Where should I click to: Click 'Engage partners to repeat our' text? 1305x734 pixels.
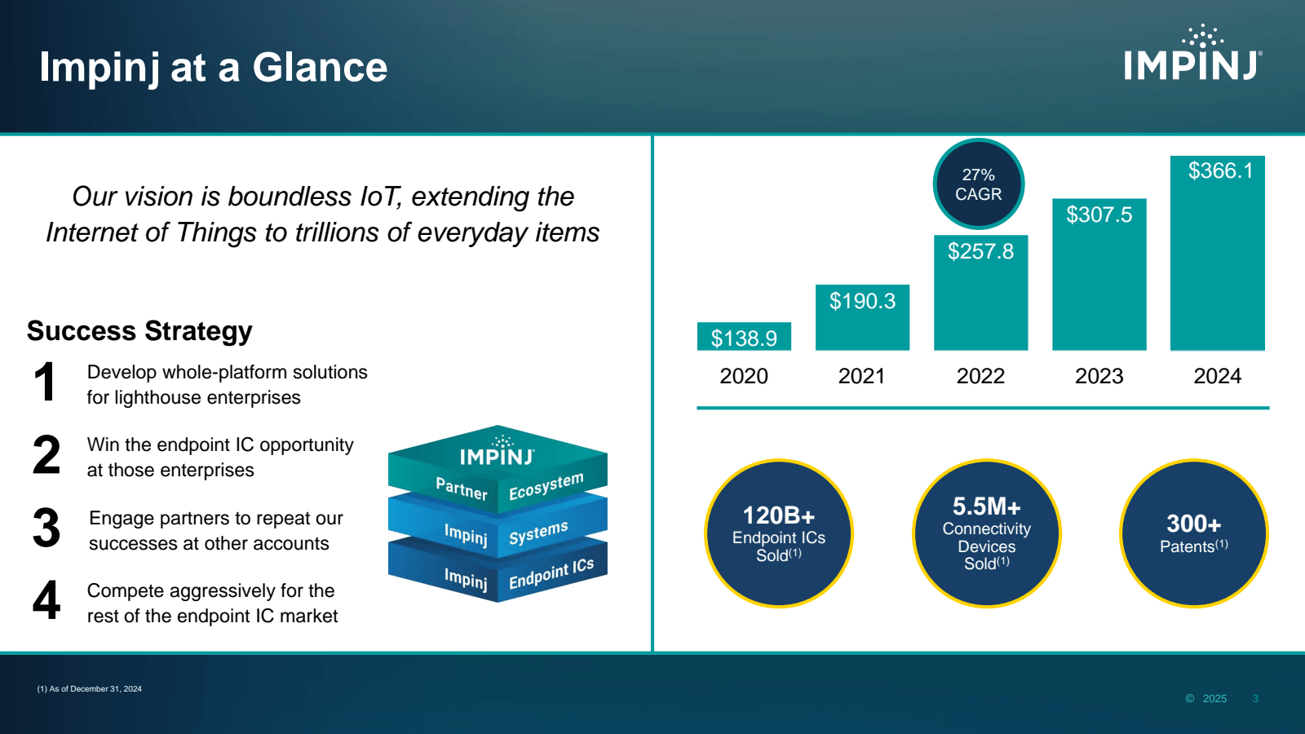pyautogui.click(x=216, y=530)
